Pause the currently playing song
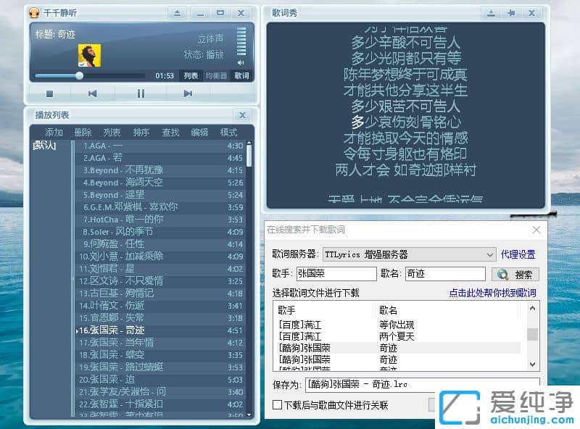Screen dimensions: 580x429 coord(141,93)
